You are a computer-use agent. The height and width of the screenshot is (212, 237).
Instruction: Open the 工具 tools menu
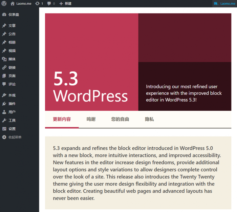coord(12,120)
